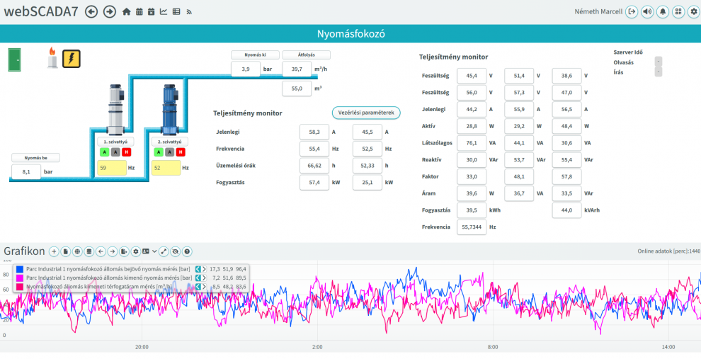Open the Grafikon database icon

click(x=89, y=251)
